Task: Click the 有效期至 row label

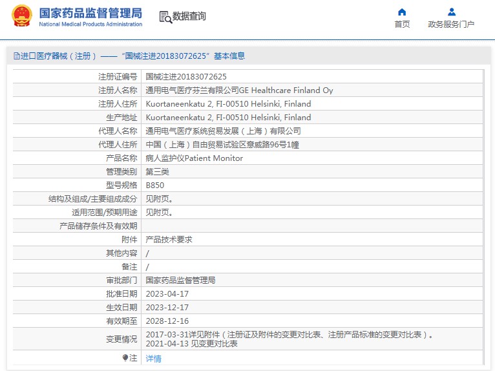Action: [121, 321]
